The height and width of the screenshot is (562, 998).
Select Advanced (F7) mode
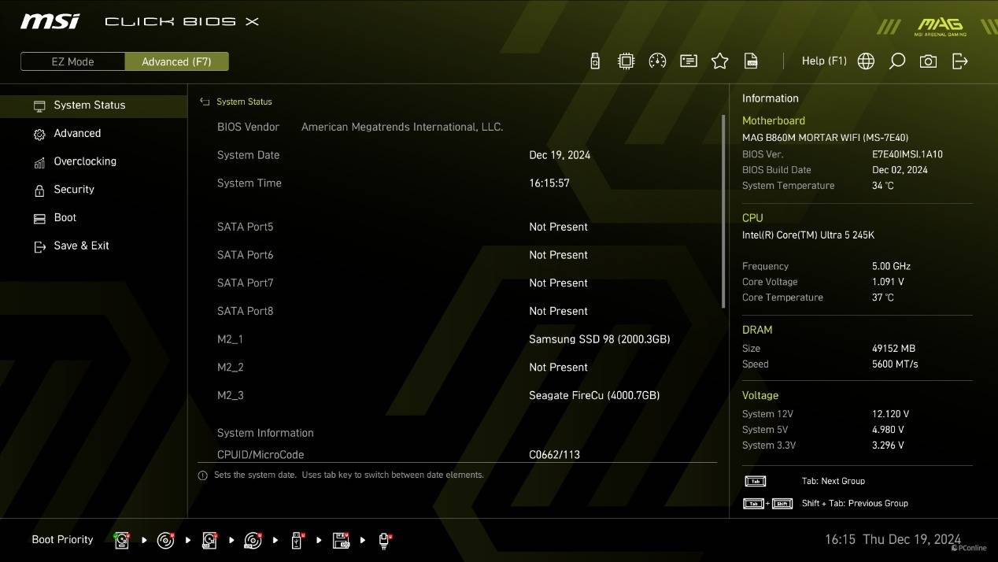click(176, 61)
